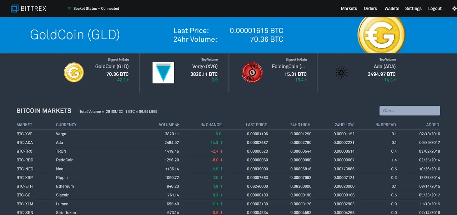Click the currency name Sirin Token

66,213
